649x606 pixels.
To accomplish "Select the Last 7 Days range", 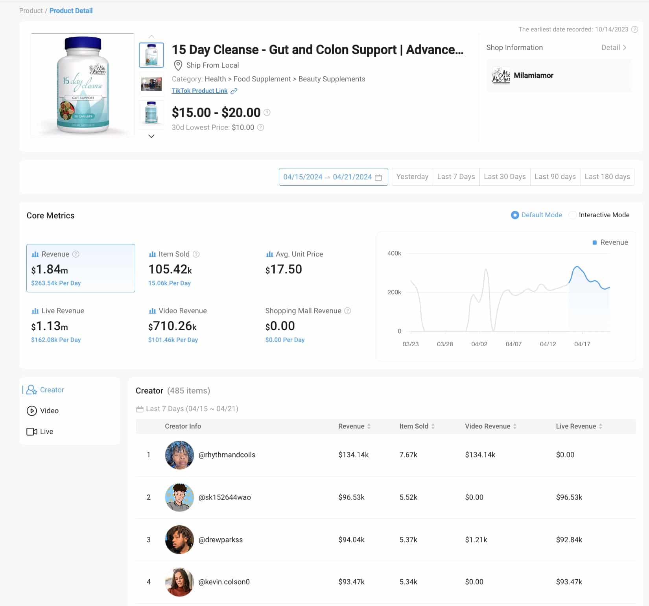I will (456, 177).
